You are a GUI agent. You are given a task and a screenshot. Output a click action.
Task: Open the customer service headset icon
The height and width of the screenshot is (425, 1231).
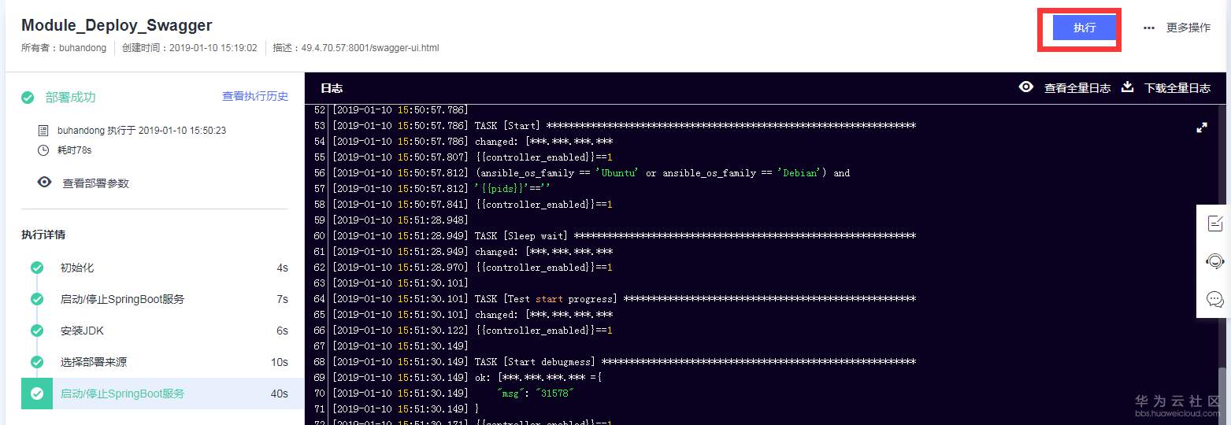(1214, 261)
